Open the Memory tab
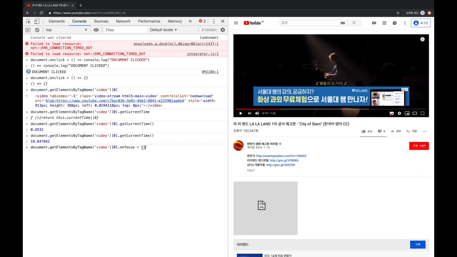Viewport: 457px width, 257px height. point(175,21)
